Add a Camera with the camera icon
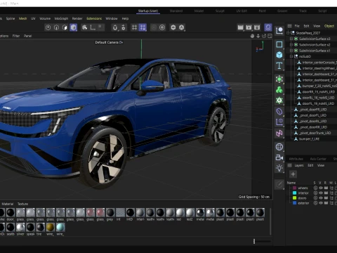 [279, 157]
